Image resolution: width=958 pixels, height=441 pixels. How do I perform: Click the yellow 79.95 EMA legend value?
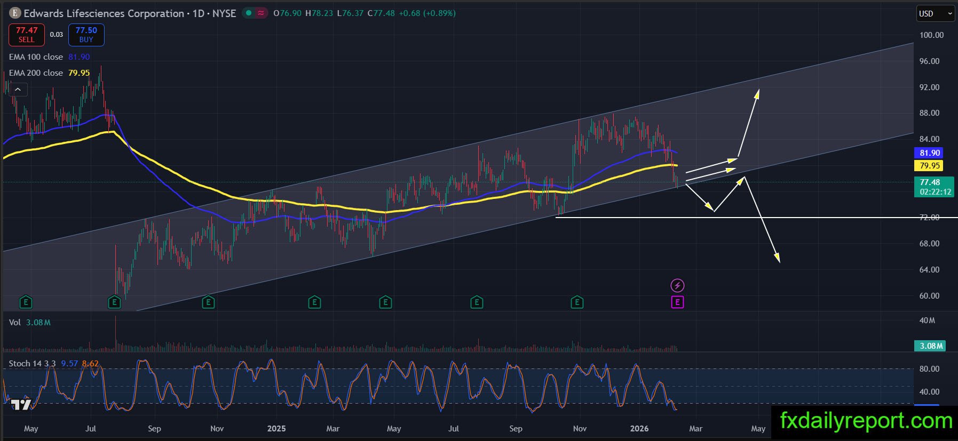[79, 73]
